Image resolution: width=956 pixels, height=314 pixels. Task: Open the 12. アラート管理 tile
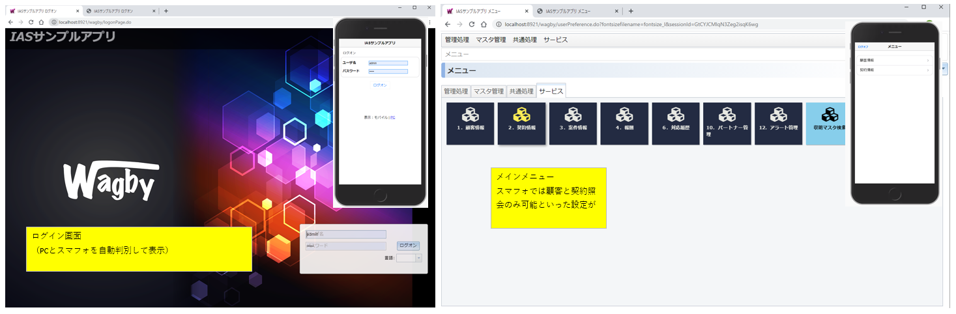point(779,123)
